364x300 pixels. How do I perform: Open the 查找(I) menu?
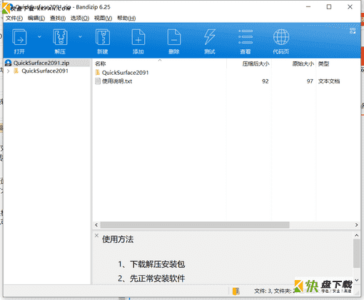pos(58,19)
